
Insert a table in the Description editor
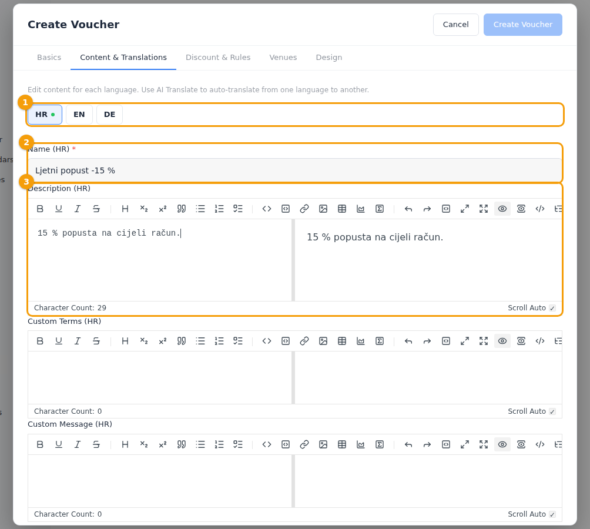[341, 209]
